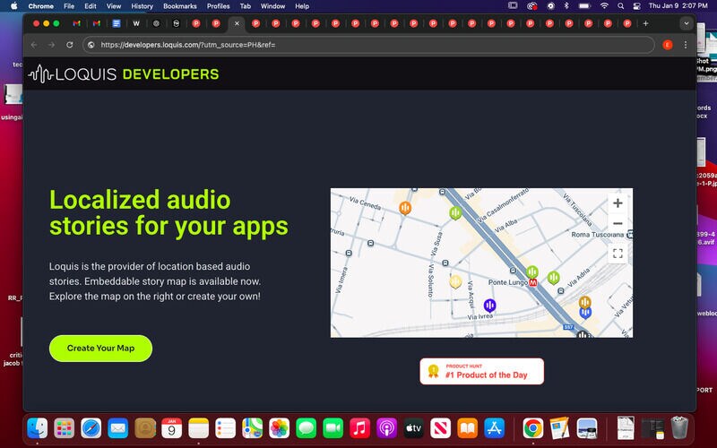Open Chrome three-dot menu
Screen dimensions: 717x448
(x=685, y=45)
